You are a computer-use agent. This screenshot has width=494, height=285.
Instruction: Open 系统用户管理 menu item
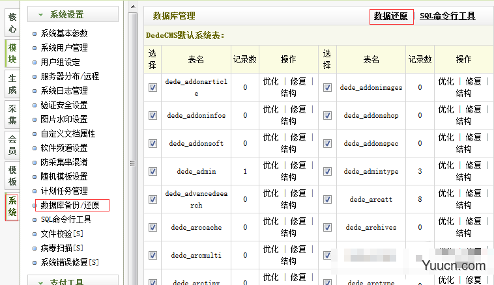coord(64,47)
